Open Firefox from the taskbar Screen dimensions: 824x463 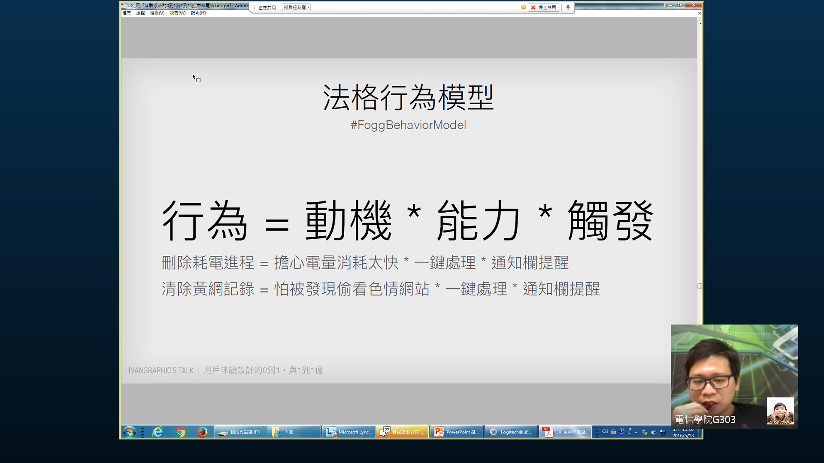click(x=202, y=432)
